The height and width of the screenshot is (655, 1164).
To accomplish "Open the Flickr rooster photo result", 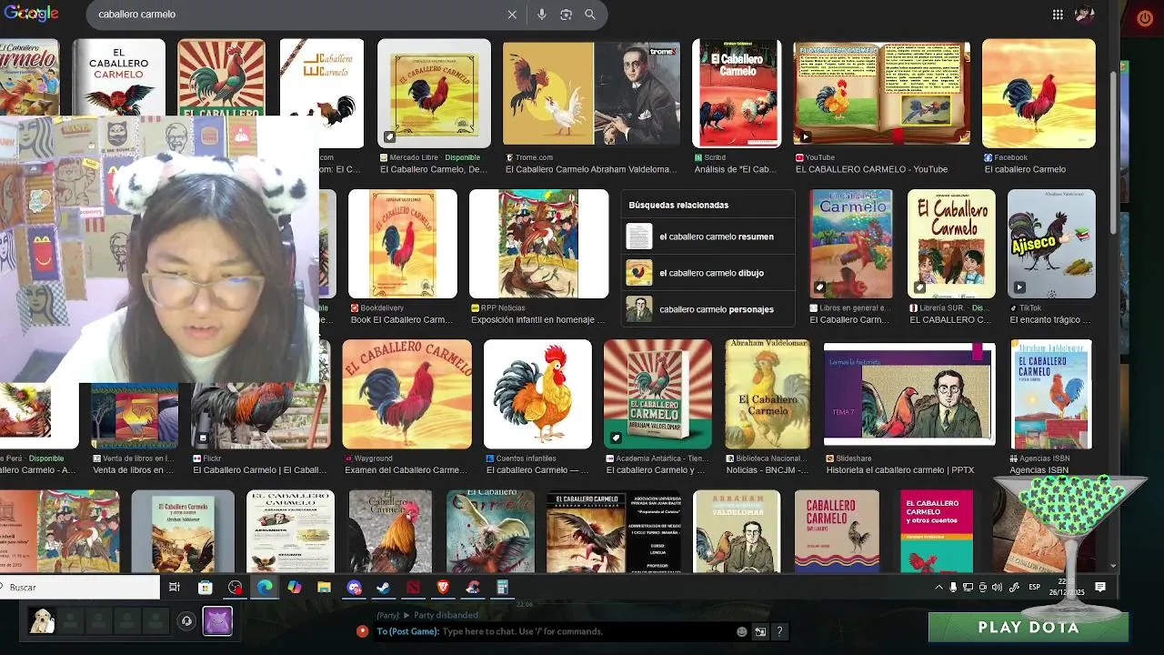I will click(260, 416).
